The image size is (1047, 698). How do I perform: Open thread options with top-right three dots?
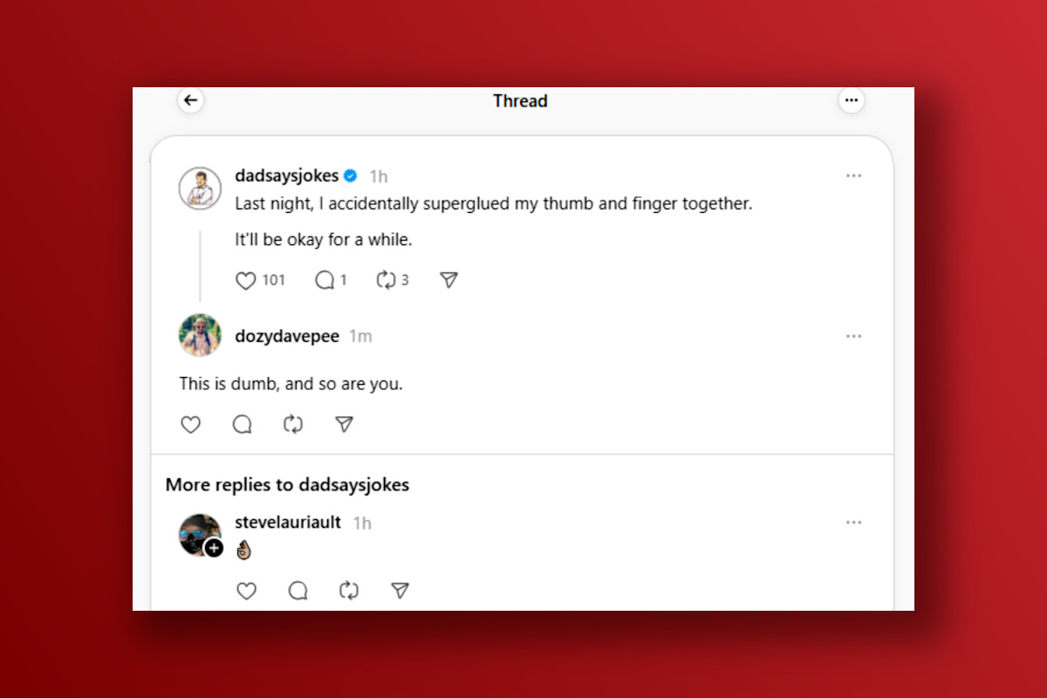pos(851,99)
